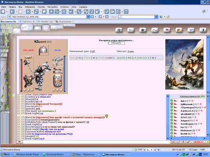This screenshot has height=157, width=210.
Task: Click the red plus next to AzeriDragon
Action: coord(201,124)
